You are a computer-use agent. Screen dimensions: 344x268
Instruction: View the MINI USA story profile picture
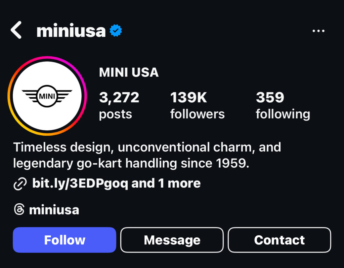[x=47, y=96]
